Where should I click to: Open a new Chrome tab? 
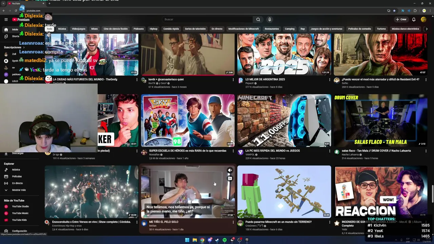coord(49,3)
